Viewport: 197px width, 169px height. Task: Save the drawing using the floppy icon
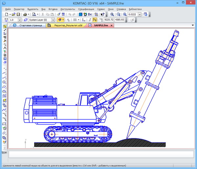pyautogui.click(x=18, y=14)
